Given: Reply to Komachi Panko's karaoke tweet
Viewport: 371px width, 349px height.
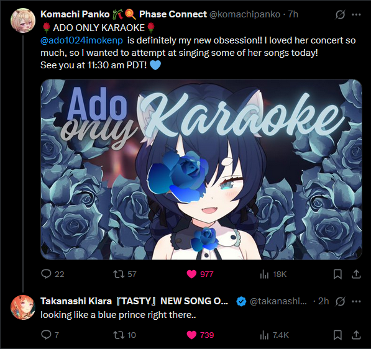Looking at the screenshot, I should pyautogui.click(x=46, y=274).
